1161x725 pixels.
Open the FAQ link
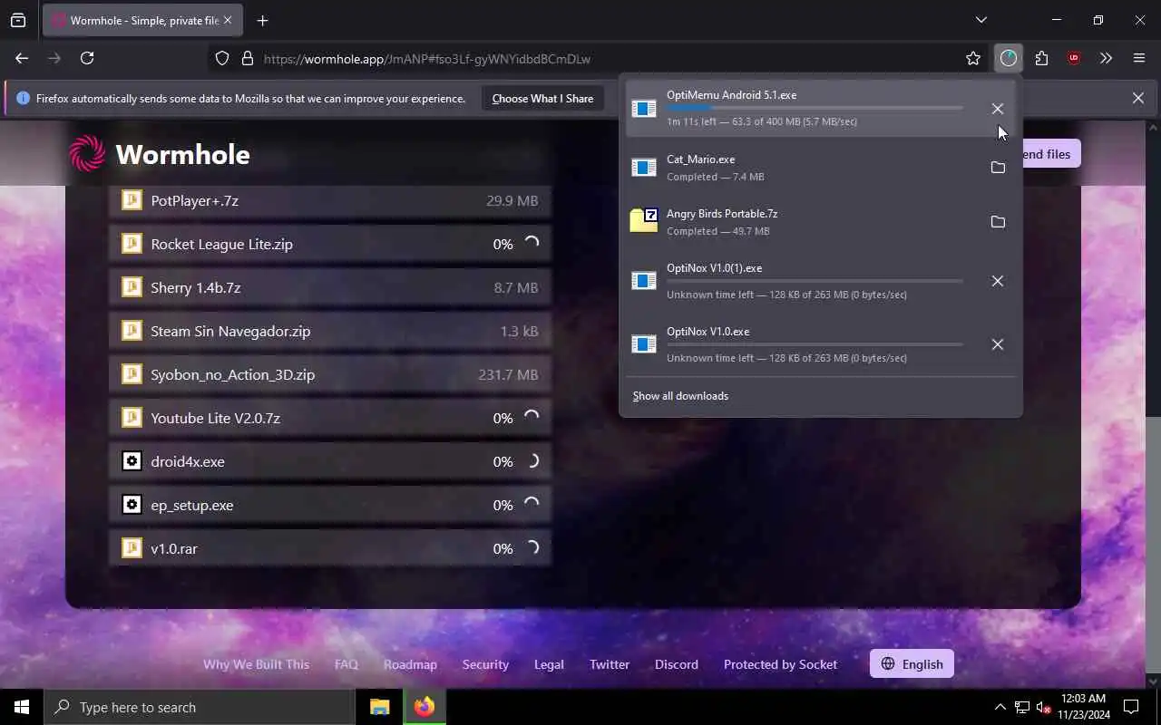(x=346, y=664)
